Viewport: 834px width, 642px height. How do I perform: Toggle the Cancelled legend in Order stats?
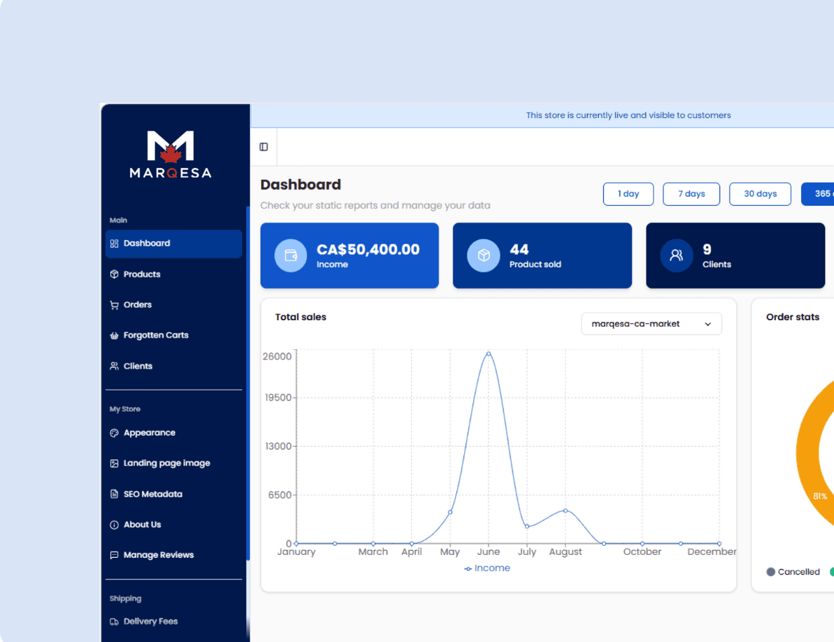tap(793, 572)
